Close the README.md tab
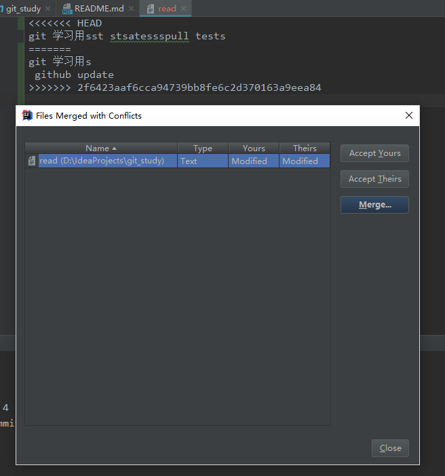Image resolution: width=445 pixels, height=476 pixels. pyautogui.click(x=131, y=9)
